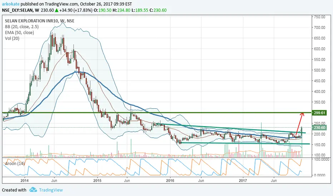
Task: Click the 350.00 price axis label
Action: [320, 102]
